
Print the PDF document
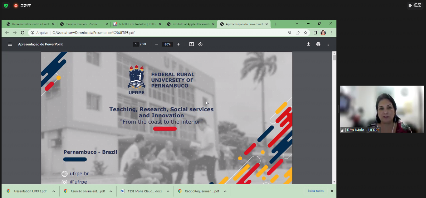(x=318, y=44)
